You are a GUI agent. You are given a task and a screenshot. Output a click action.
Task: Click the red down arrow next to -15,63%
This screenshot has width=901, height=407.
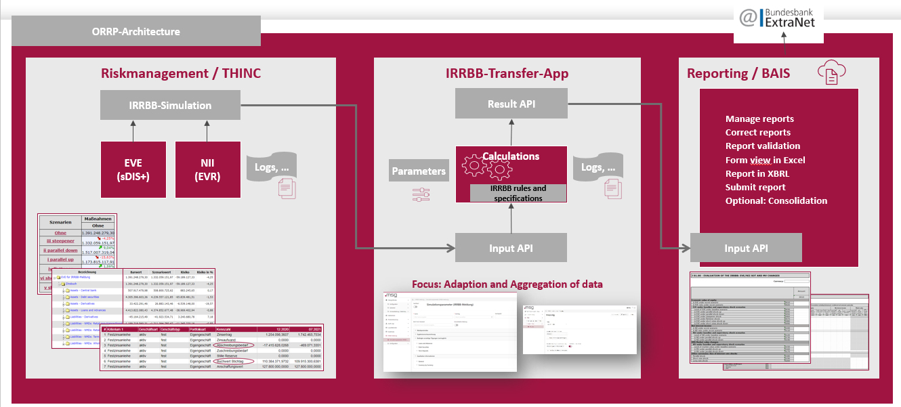[x=97, y=257]
